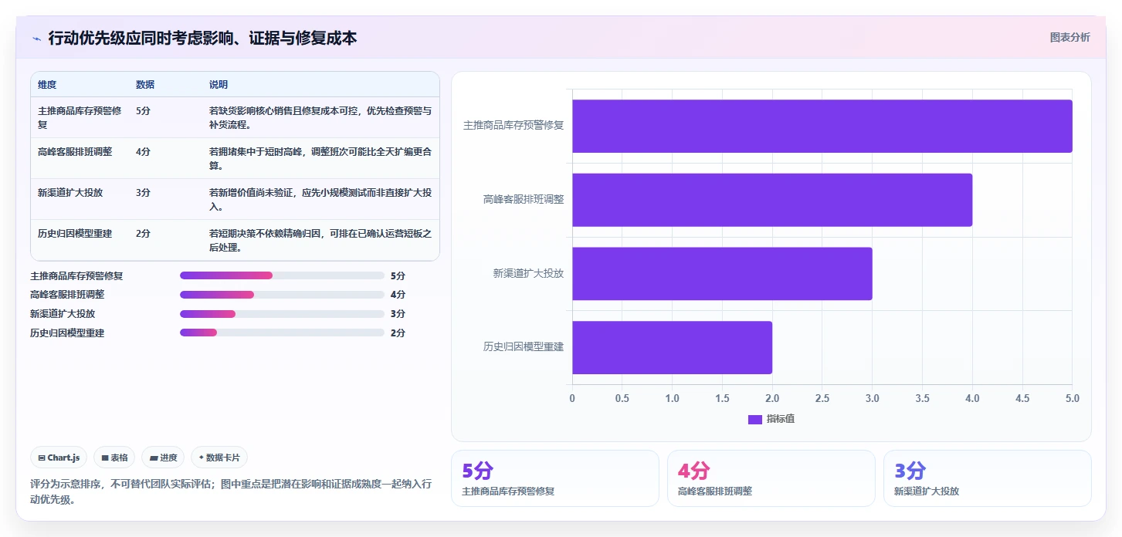Click the 图表分析 label in the header

pos(1069,37)
